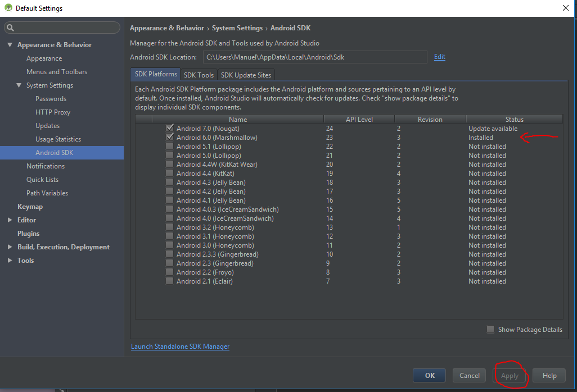
Task: Click the 'Update available' status of Android 7.0
Action: click(493, 128)
